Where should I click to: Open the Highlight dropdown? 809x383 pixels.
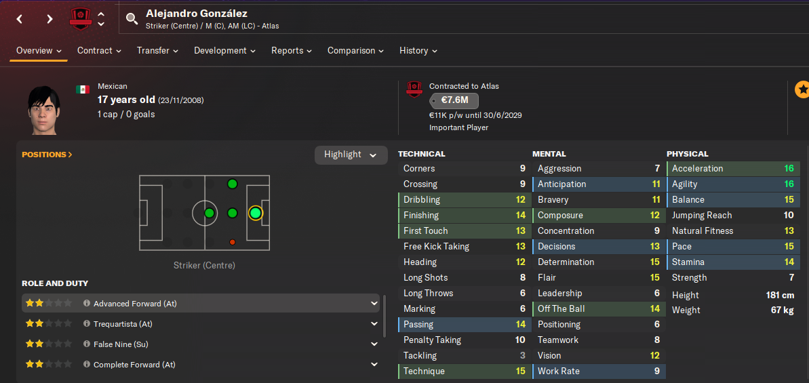click(x=351, y=155)
